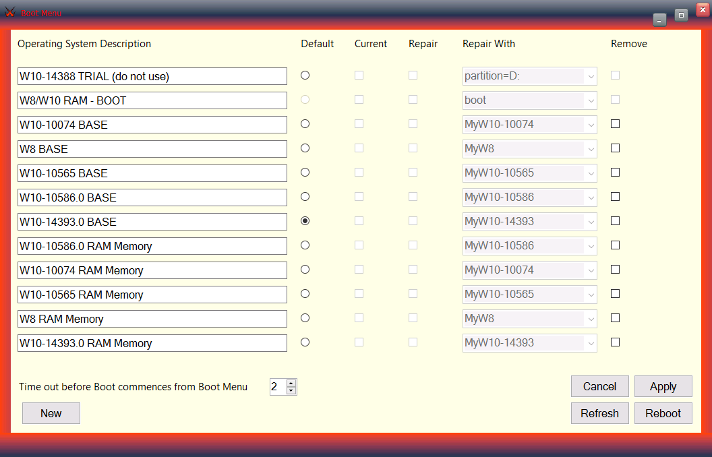This screenshot has width=712, height=457.
Task: Tick Remove for W10-10565 RAM Memory
Action: point(616,294)
